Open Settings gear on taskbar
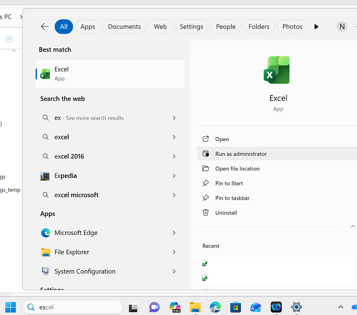 coord(297,307)
